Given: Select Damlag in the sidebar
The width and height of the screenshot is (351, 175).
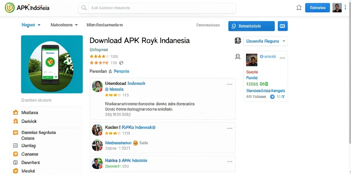Looking at the screenshot, I should coord(28,146).
